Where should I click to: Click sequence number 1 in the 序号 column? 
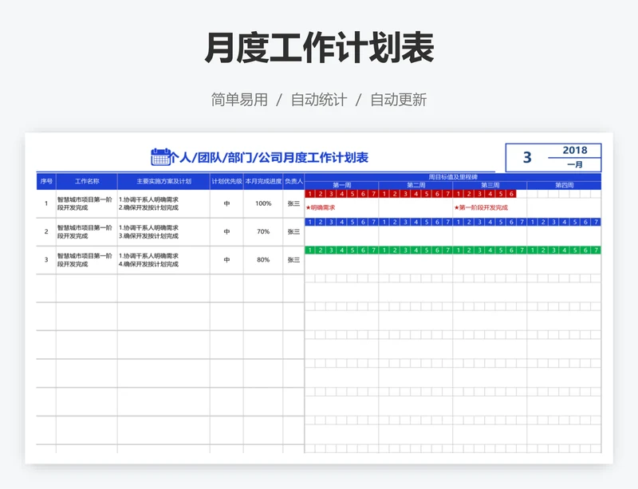(x=46, y=203)
